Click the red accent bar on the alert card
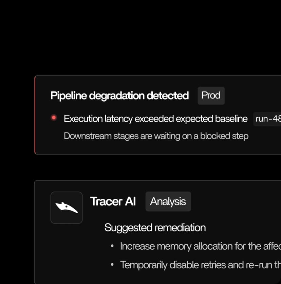 (36, 115)
